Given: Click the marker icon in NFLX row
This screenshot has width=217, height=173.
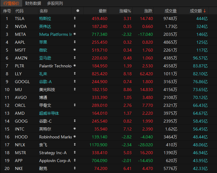Looking at the screenshot, I should tap(75, 144).
